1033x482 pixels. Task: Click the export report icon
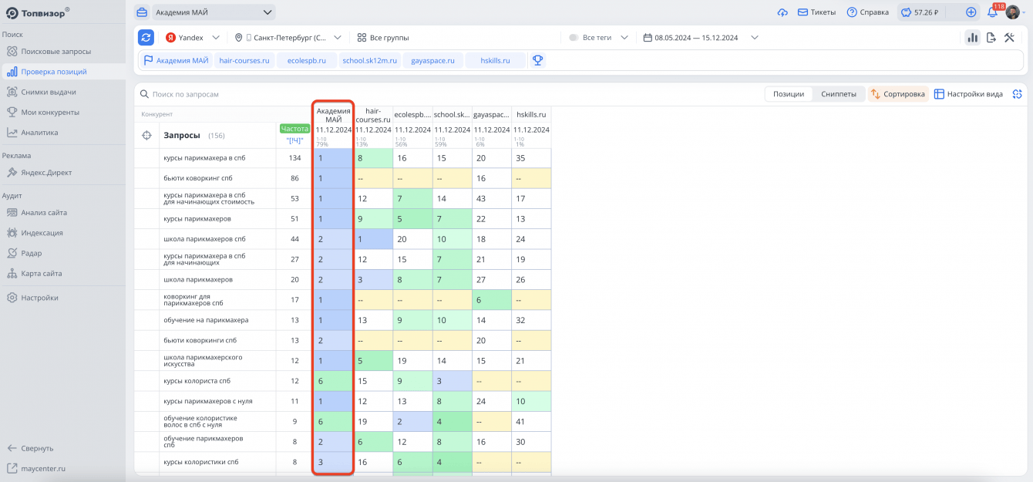(991, 38)
